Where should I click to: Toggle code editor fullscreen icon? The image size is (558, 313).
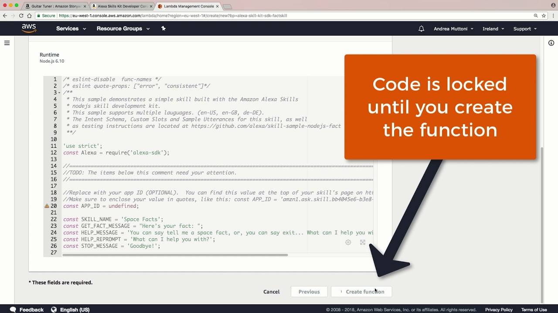point(363,243)
